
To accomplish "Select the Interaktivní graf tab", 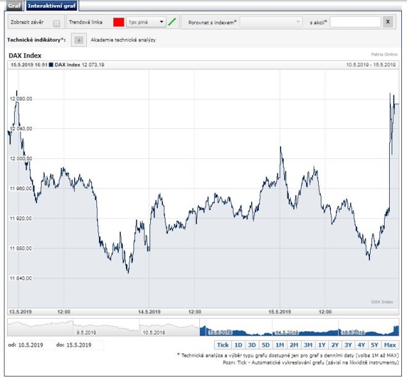I will pos(52,5).
